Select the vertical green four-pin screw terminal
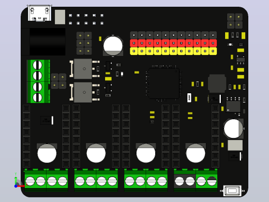 coord(38,81)
